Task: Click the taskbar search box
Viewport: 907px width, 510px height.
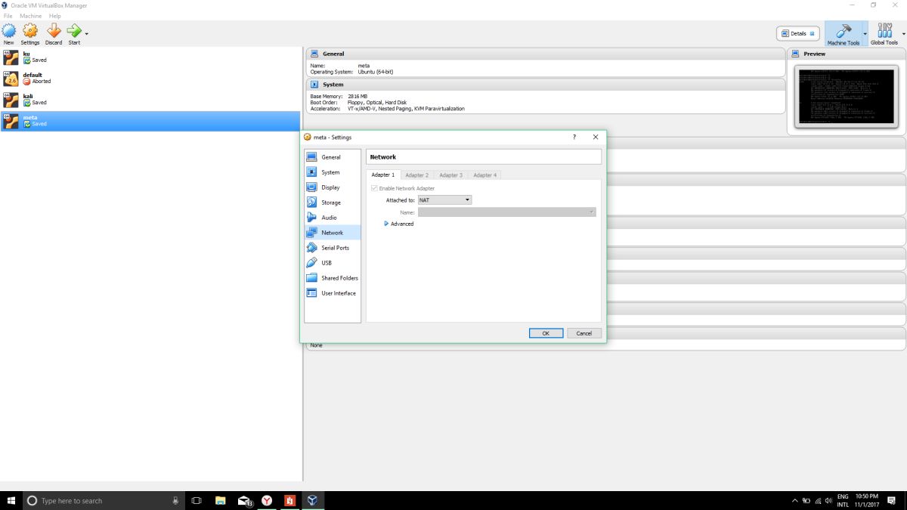Action: coord(103,500)
